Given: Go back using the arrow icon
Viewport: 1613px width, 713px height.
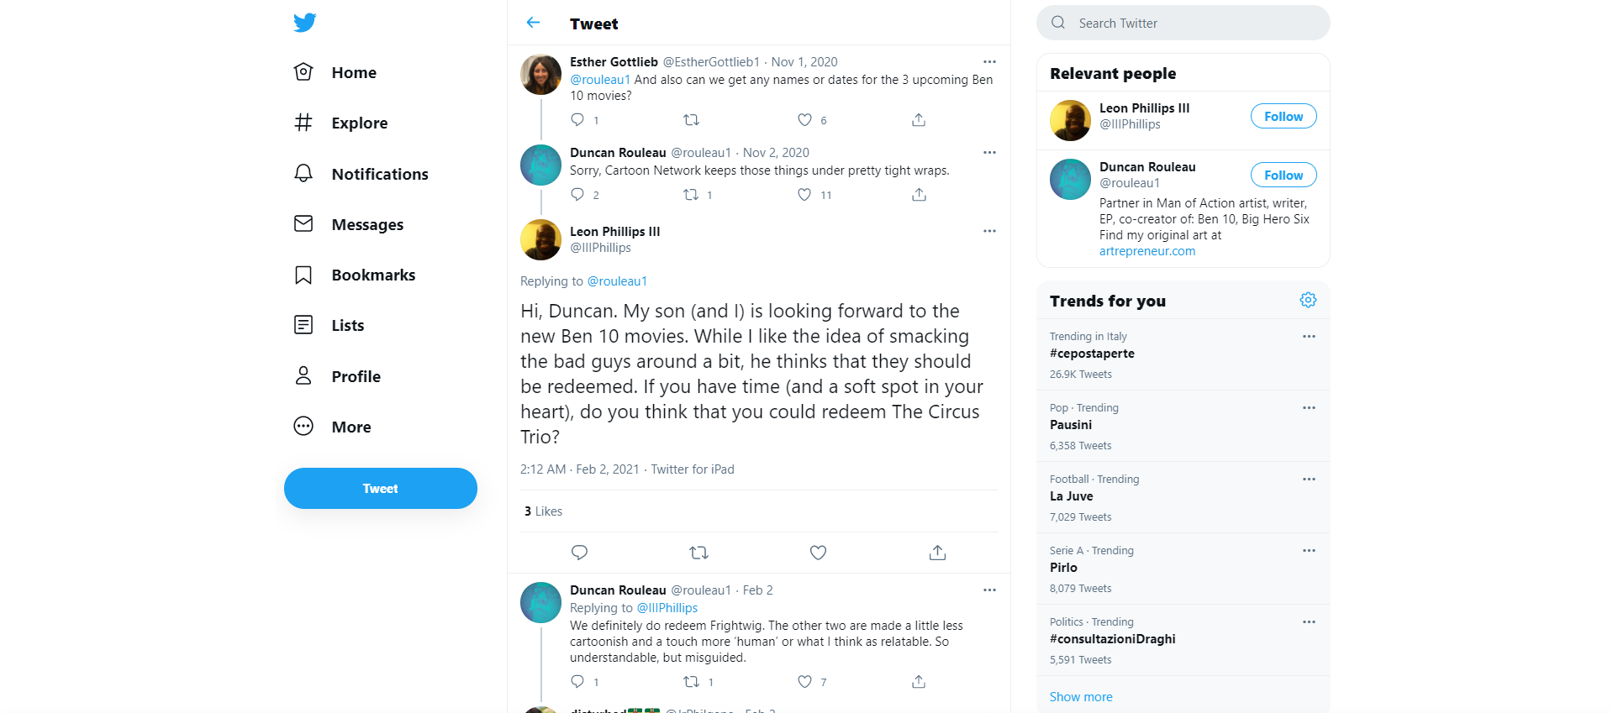Looking at the screenshot, I should [533, 23].
